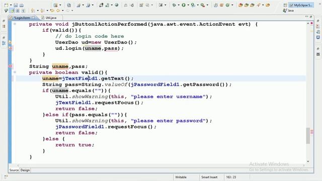This screenshot has height=181, width=322.
Task: Click the scrollbar up arrow
Action: [x=308, y=24]
